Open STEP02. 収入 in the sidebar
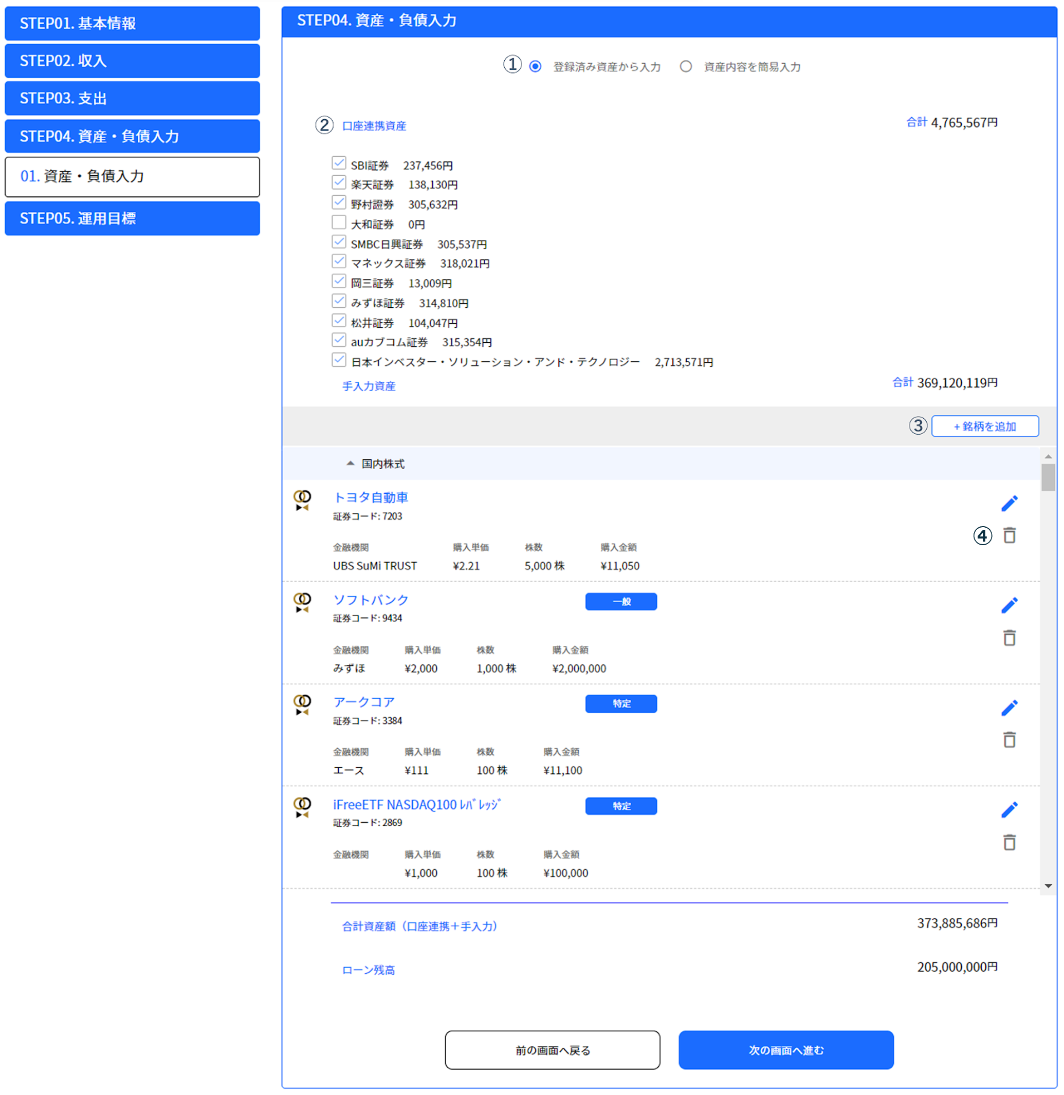 (132, 61)
